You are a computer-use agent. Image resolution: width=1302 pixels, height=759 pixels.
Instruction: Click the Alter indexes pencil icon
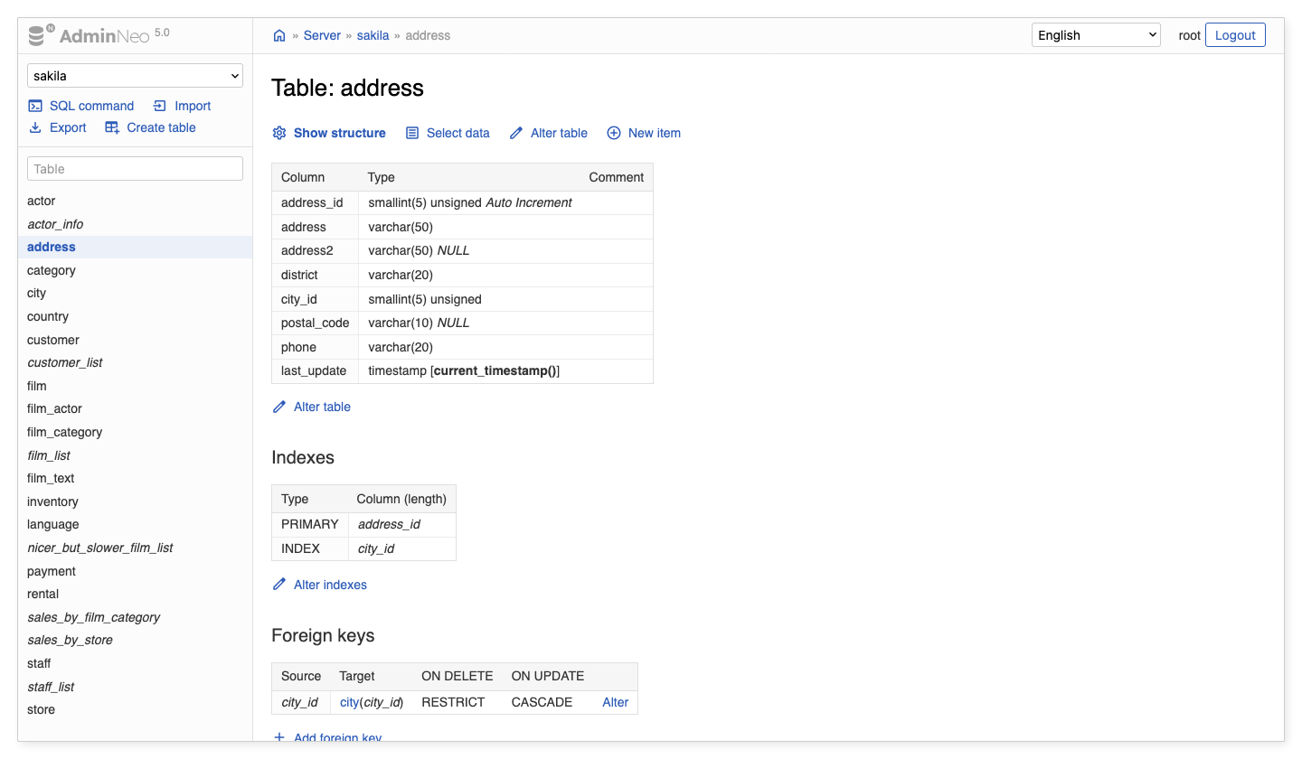tap(279, 585)
